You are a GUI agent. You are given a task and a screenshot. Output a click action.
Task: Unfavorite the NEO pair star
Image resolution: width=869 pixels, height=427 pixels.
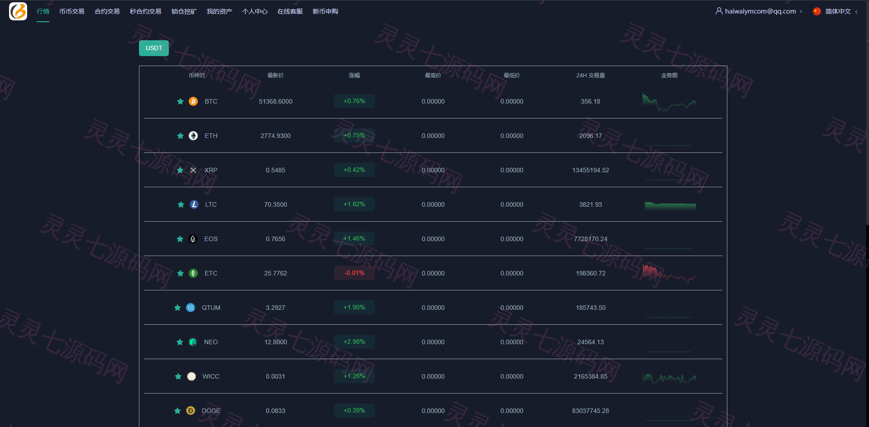coord(180,342)
